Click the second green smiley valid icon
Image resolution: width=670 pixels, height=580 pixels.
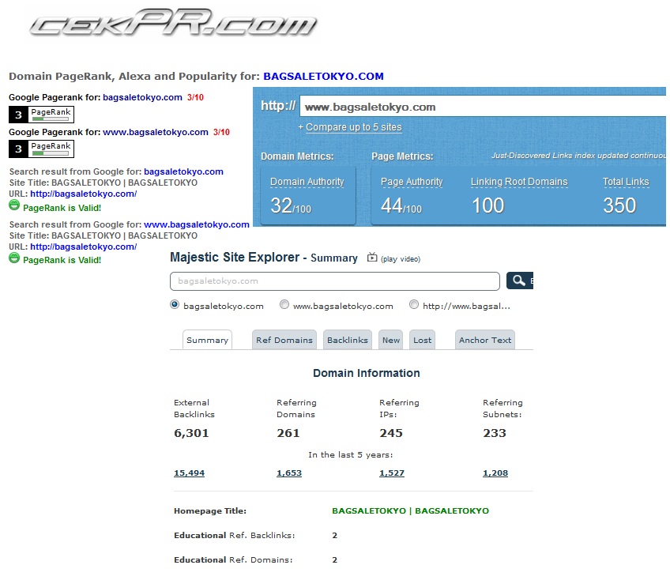[x=14, y=258]
